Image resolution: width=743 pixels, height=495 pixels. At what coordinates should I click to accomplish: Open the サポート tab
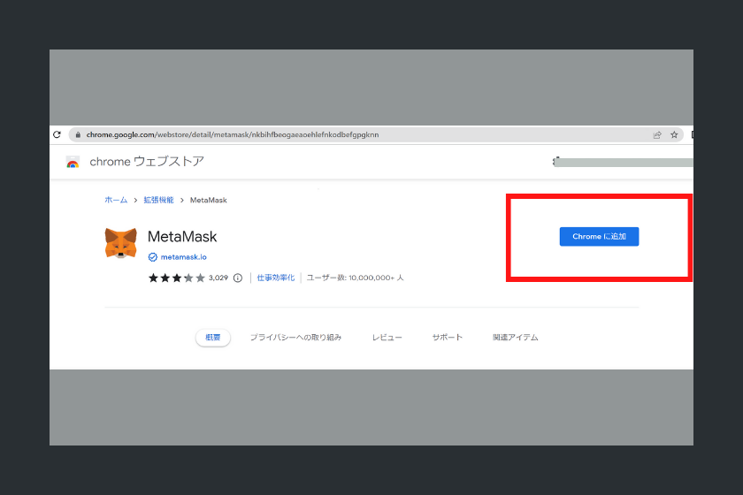coord(447,338)
